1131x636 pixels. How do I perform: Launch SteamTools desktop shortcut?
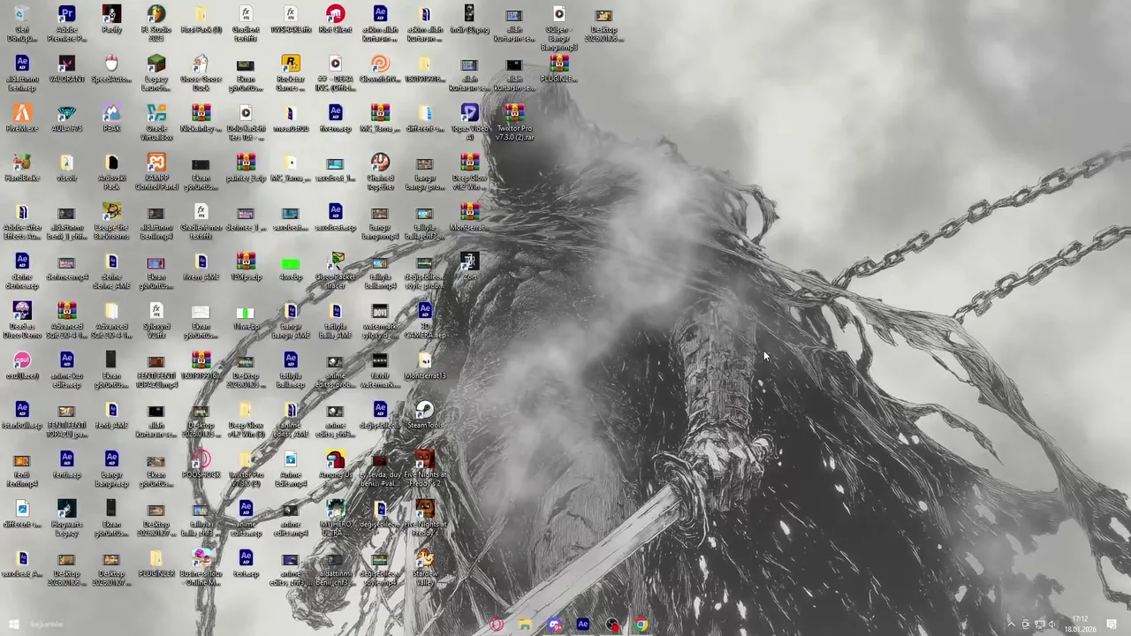(x=425, y=415)
